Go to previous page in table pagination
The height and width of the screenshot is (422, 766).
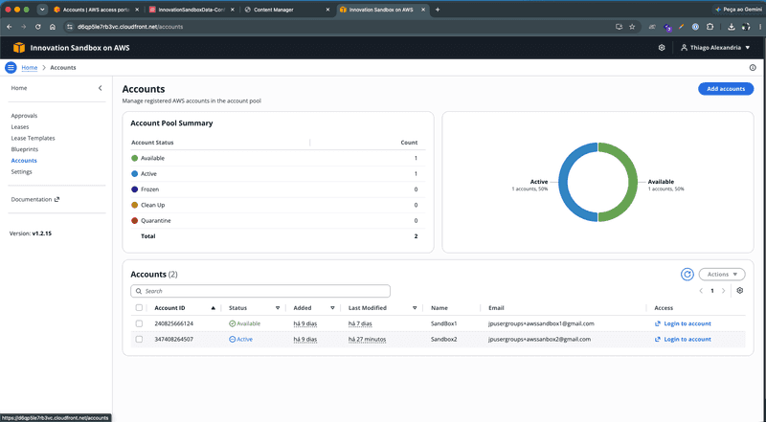pyautogui.click(x=701, y=291)
